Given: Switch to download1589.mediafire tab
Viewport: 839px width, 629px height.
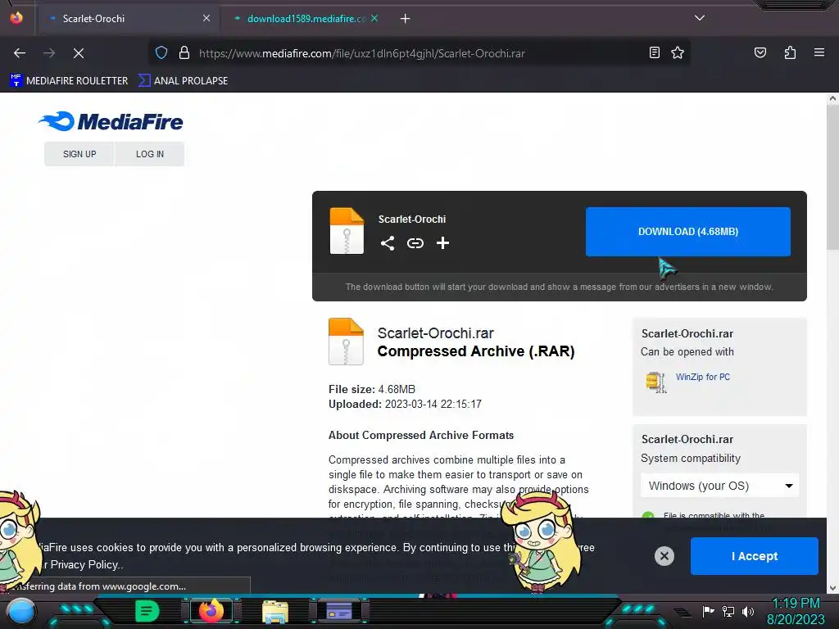Looking at the screenshot, I should click(x=306, y=19).
